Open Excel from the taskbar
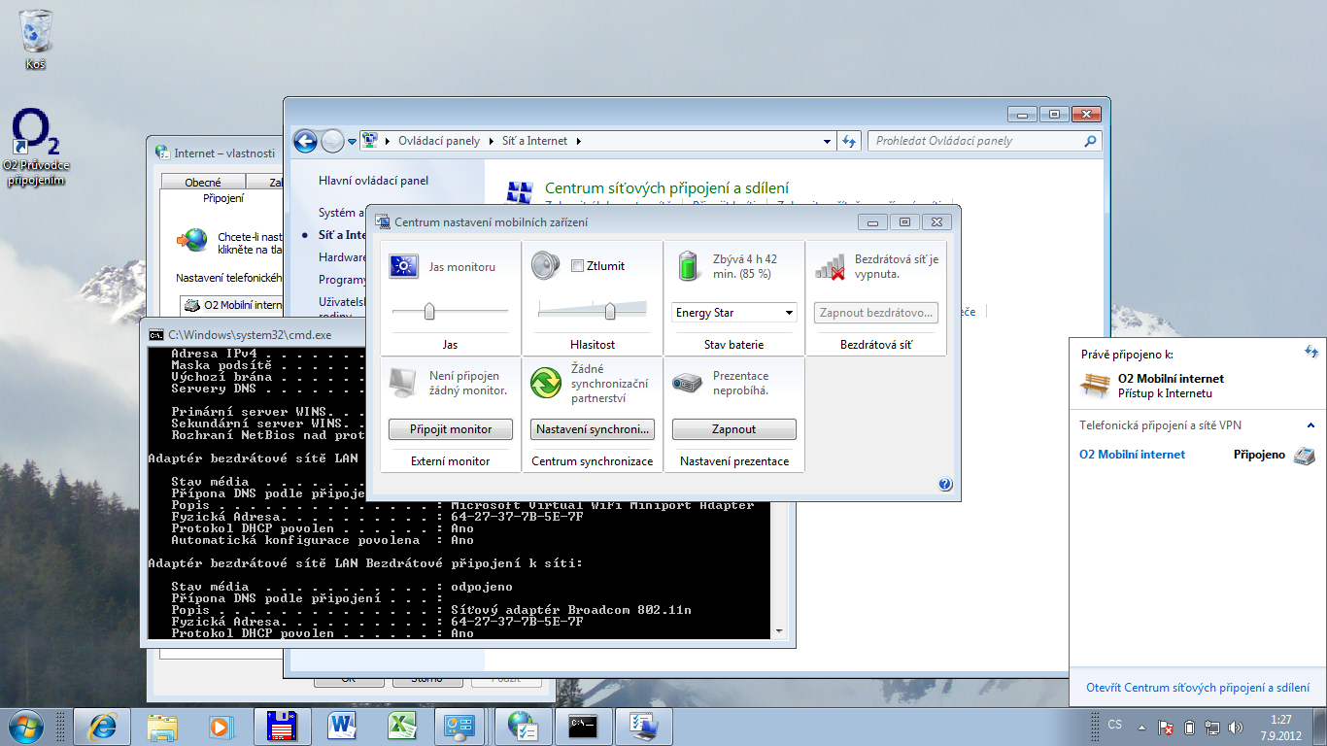 [401, 726]
